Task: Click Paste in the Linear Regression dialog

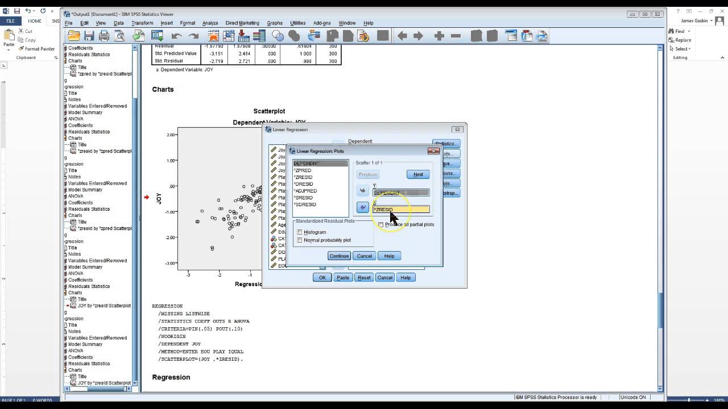Action: [342, 278]
